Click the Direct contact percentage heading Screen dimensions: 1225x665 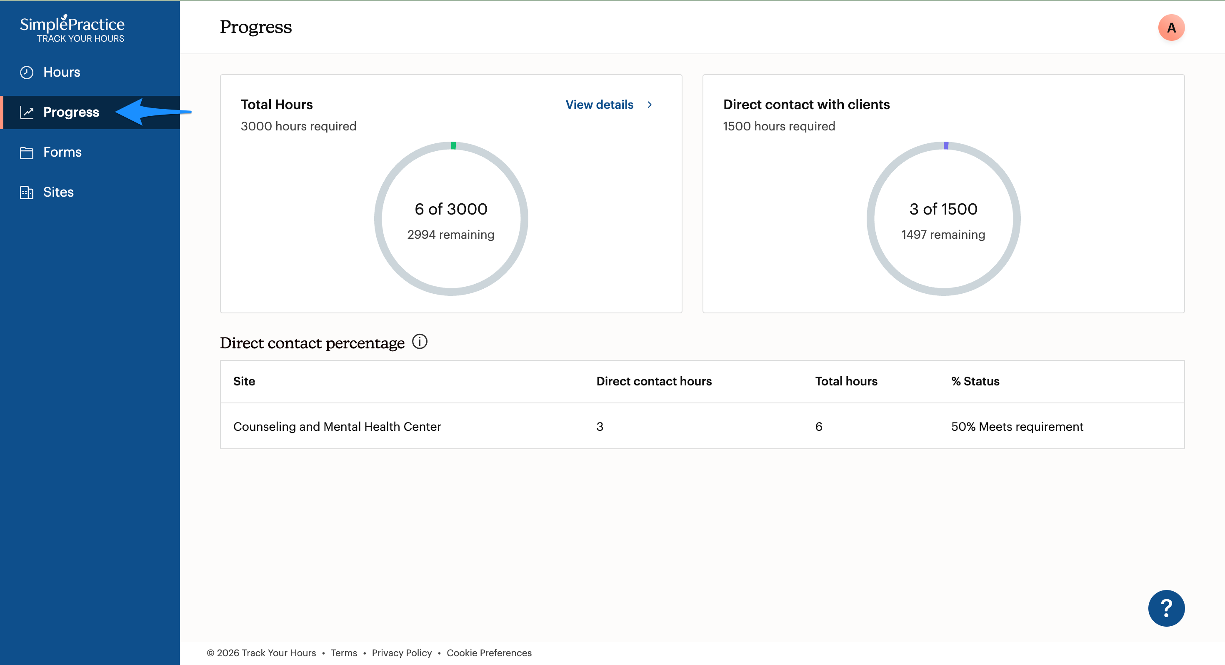pyautogui.click(x=312, y=343)
